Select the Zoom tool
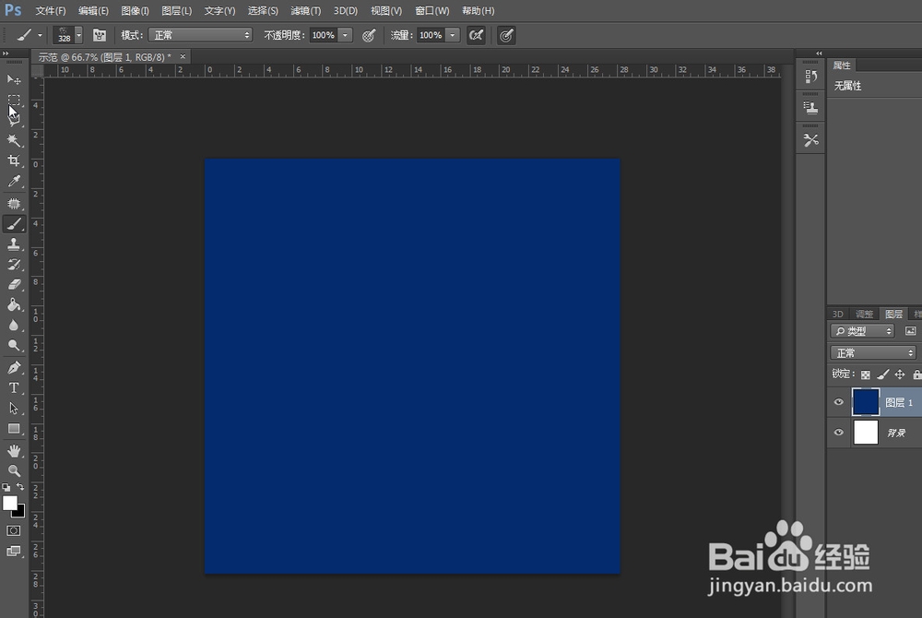 [x=13, y=470]
